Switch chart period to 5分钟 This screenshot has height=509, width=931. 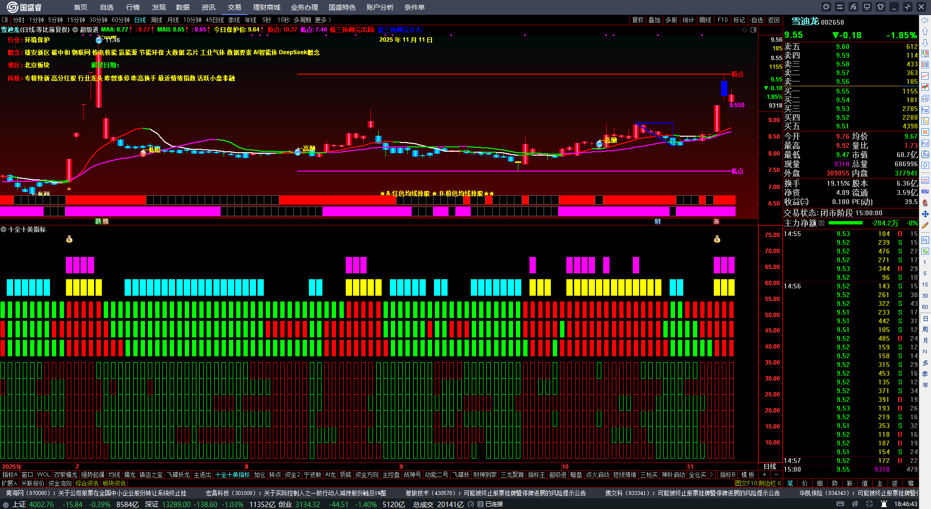click(55, 20)
